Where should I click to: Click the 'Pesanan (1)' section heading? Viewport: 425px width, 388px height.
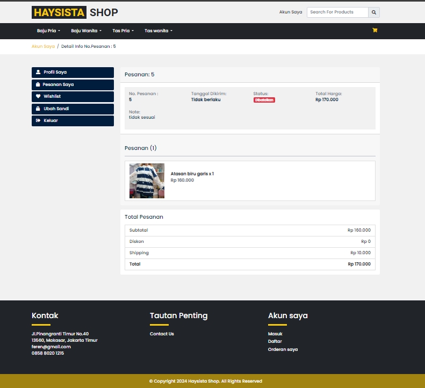141,148
